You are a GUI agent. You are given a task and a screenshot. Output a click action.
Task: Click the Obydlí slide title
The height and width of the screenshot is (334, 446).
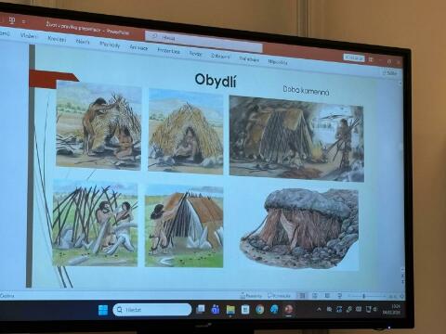tap(216, 81)
